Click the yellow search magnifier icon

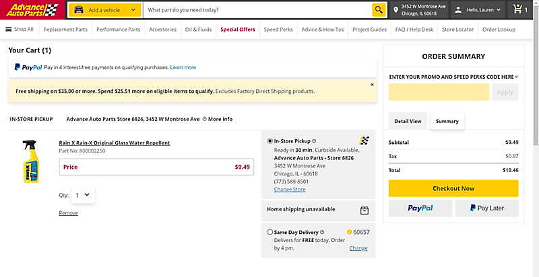(x=380, y=10)
